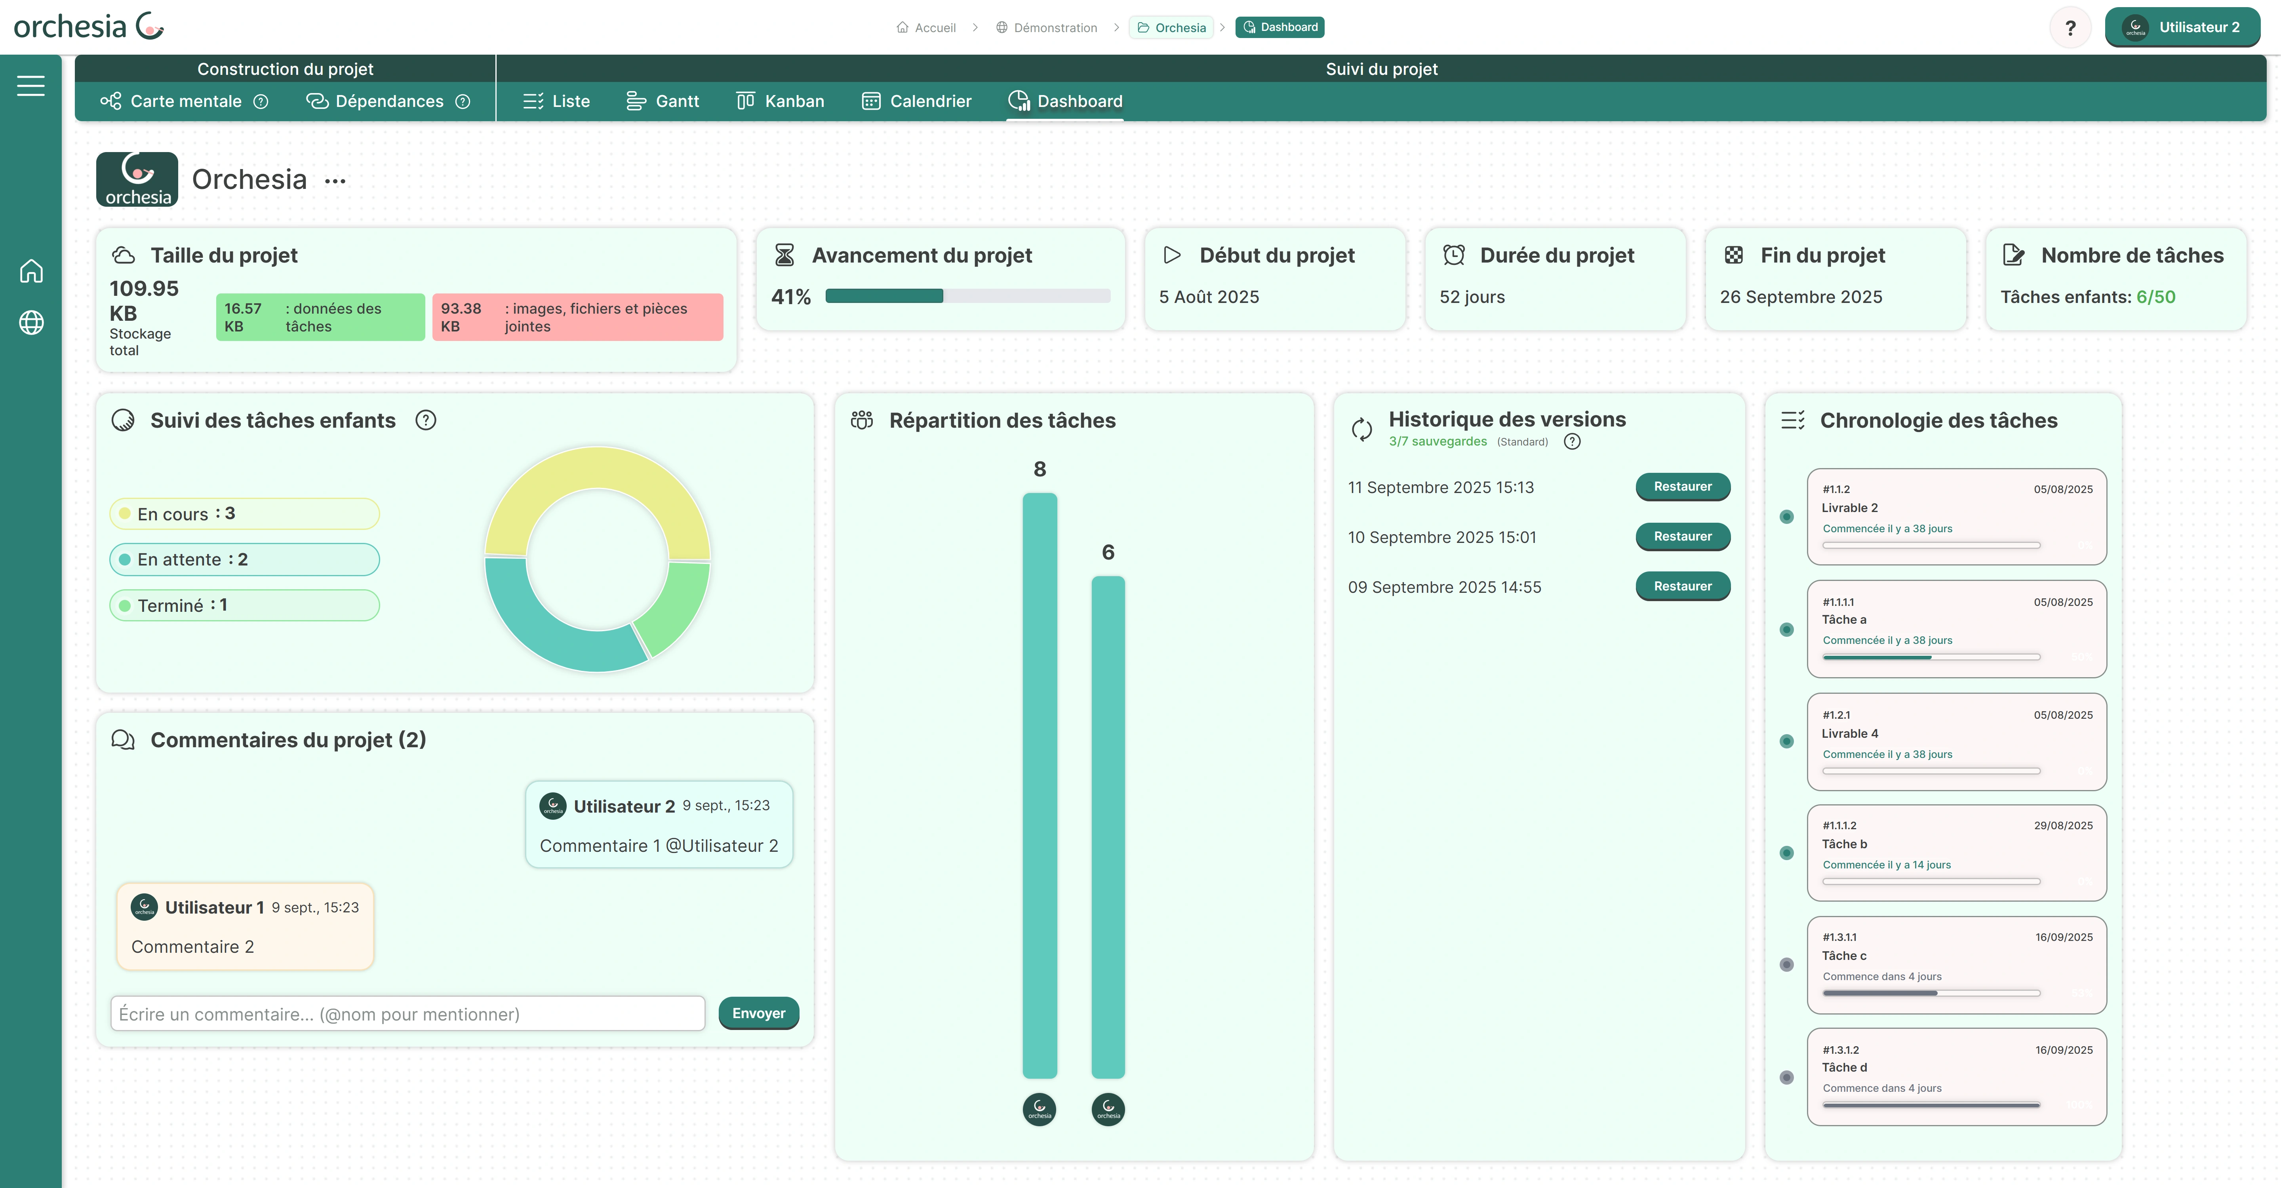Open the Orchesia breadcrumb
This screenshot has width=2281, height=1188.
coord(1171,27)
